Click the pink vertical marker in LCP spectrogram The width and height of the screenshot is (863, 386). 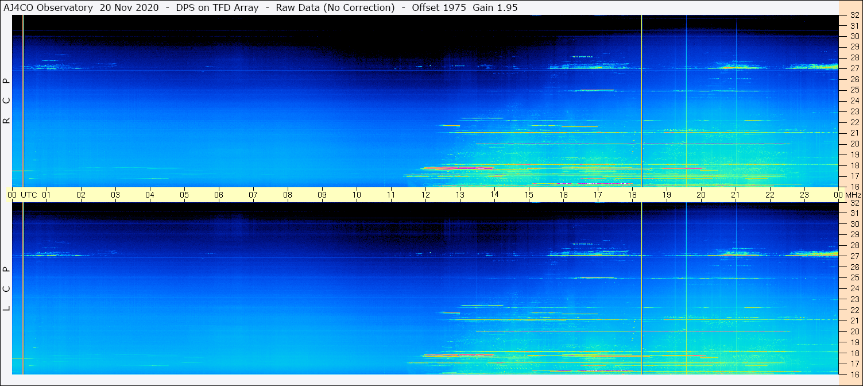tap(641, 288)
